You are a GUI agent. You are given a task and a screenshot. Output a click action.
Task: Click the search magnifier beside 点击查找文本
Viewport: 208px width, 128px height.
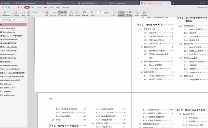coord(196,7)
